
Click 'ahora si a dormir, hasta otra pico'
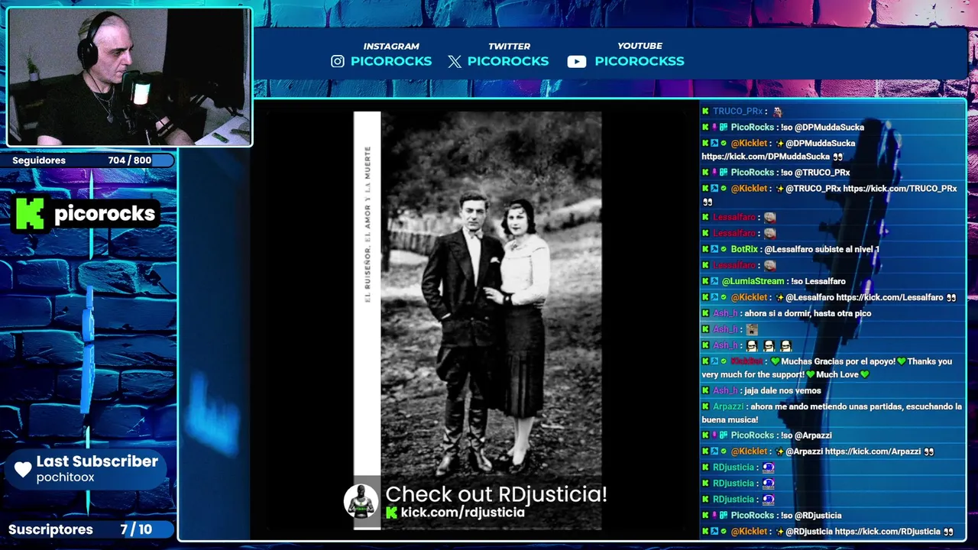point(808,313)
